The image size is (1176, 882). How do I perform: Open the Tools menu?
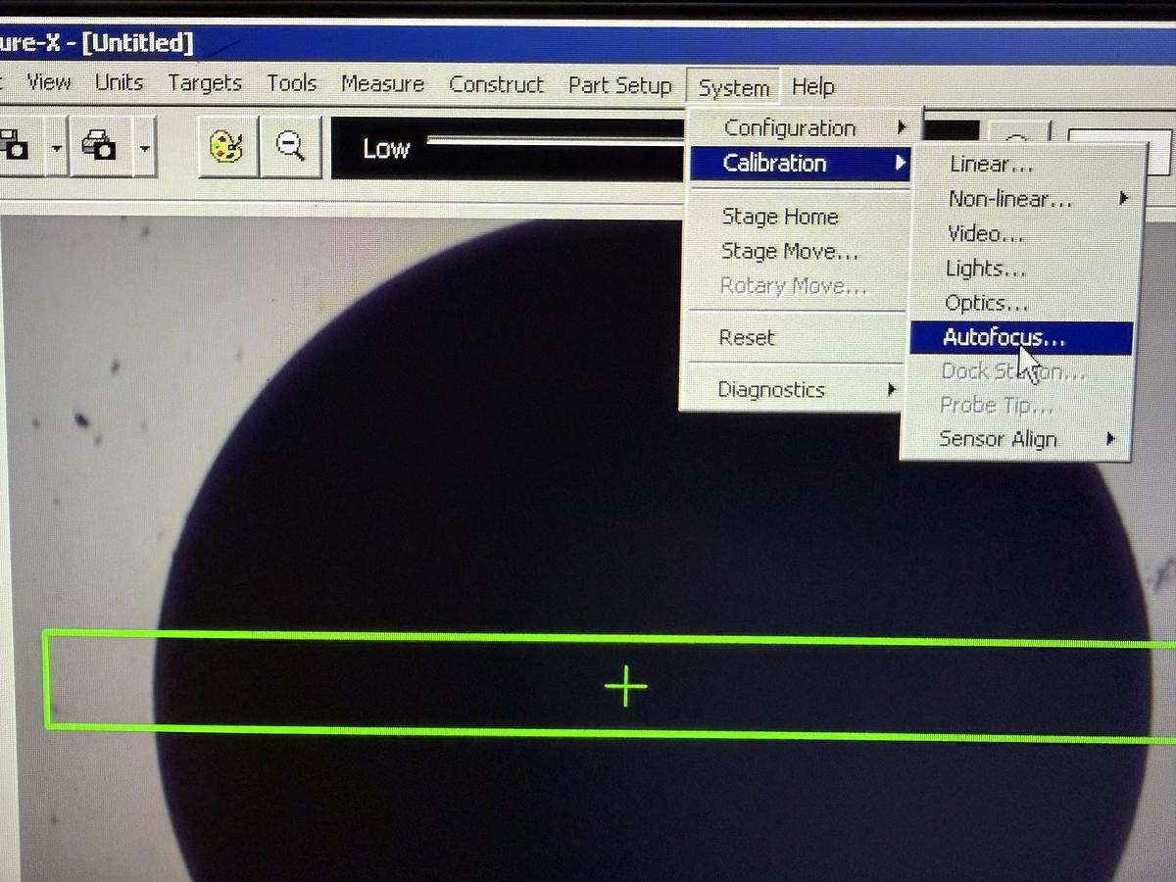(292, 83)
